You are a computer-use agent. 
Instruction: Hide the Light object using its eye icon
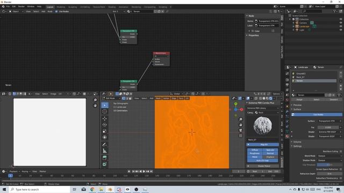pos(341,30)
